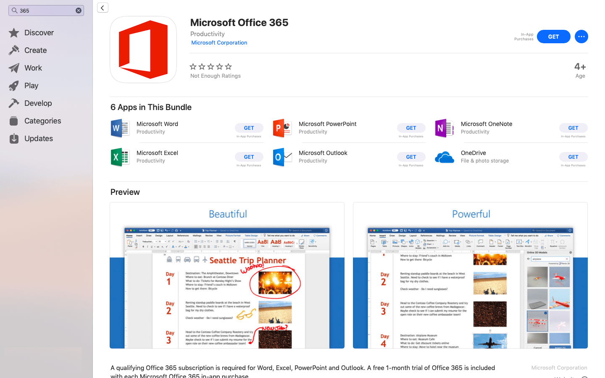Go back using the chevron button
The height and width of the screenshot is (378, 605).
103,8
